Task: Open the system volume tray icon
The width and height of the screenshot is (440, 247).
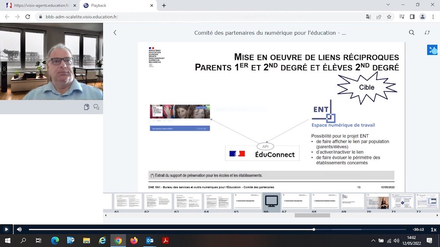Action: point(396,240)
